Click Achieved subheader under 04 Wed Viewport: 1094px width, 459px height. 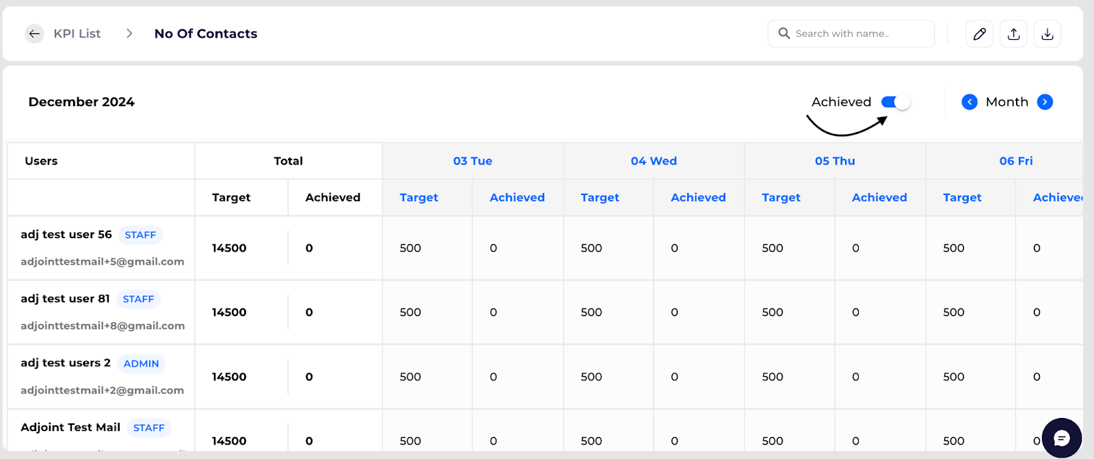point(698,198)
